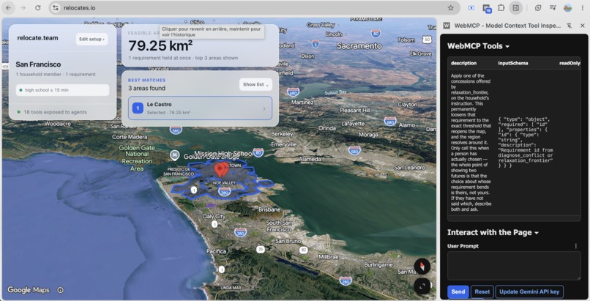The height and width of the screenshot is (301, 590).
Task: Click the 'high school ≤ 15 min' requirement chip
Action: pos(62,90)
